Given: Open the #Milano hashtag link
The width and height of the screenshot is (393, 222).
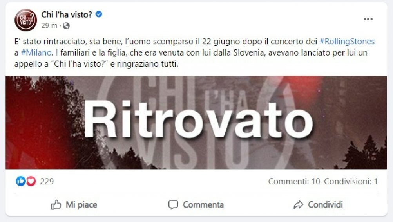Looking at the screenshot, I should coord(36,52).
